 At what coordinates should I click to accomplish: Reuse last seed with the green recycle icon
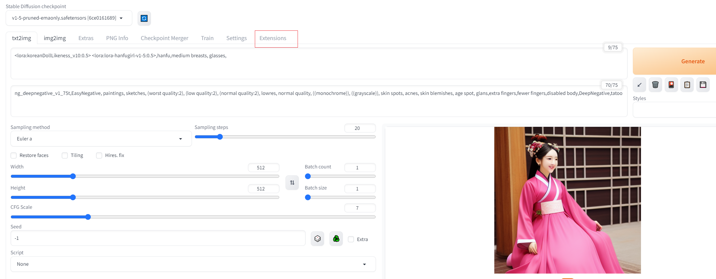(336, 239)
